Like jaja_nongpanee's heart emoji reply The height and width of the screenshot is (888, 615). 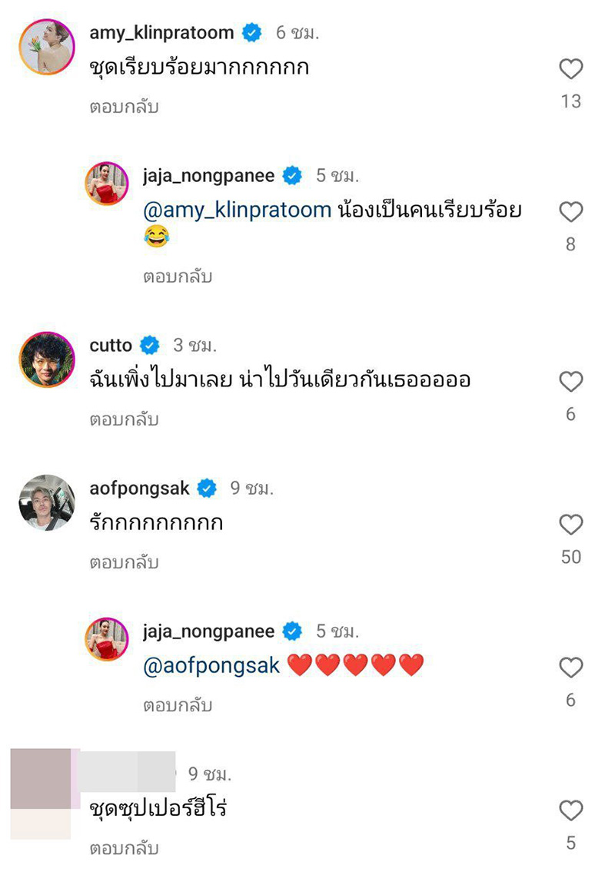tap(571, 668)
